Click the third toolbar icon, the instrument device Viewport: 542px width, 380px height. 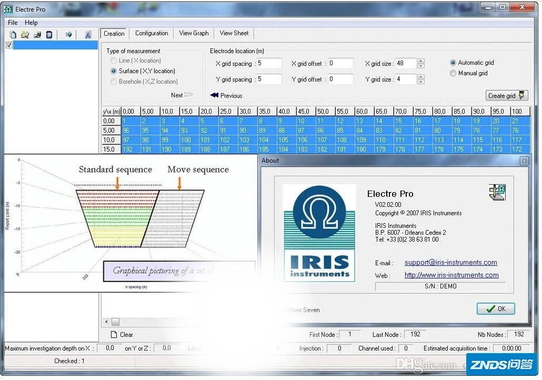point(37,35)
